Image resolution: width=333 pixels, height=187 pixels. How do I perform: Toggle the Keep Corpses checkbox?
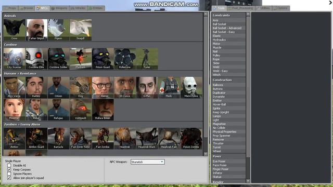[x=9, y=170]
